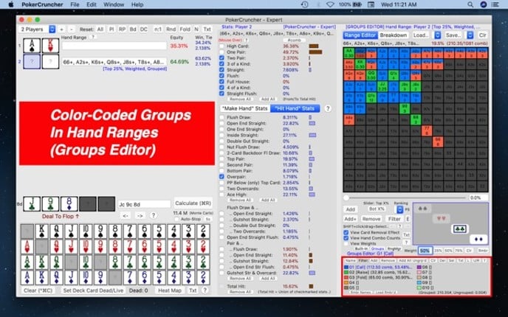
Task: Toggle the High Card stat checkbox
Action: pos(222,46)
